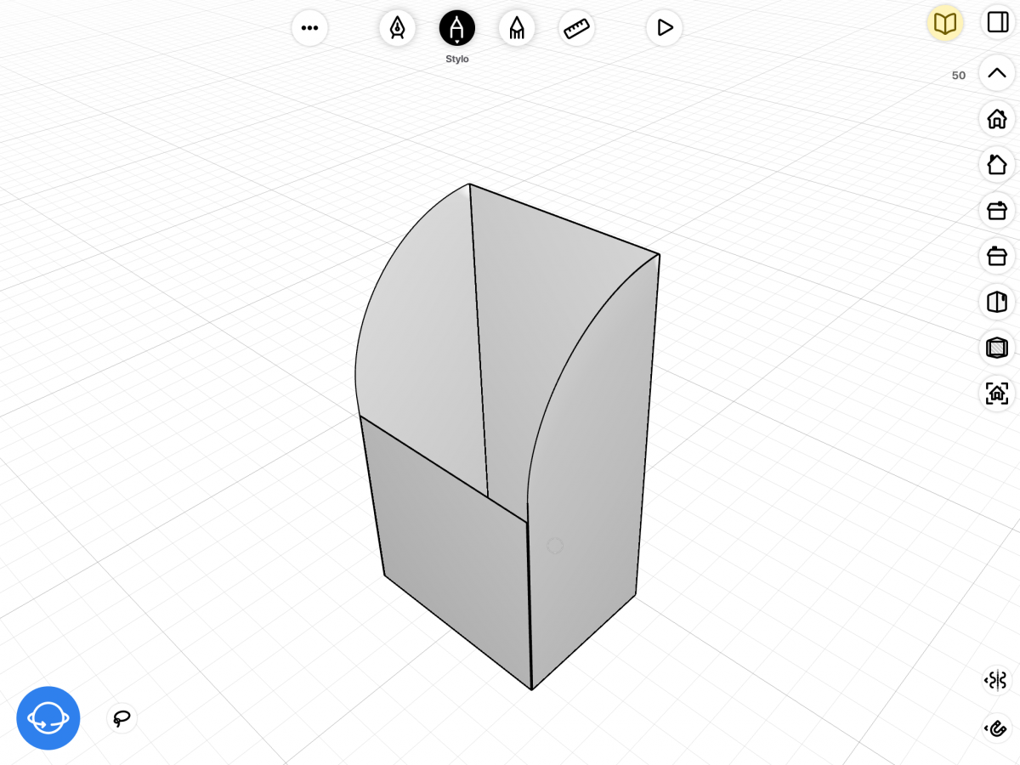Expand the symmetry mirror options
1020x765 pixels.
point(996,680)
